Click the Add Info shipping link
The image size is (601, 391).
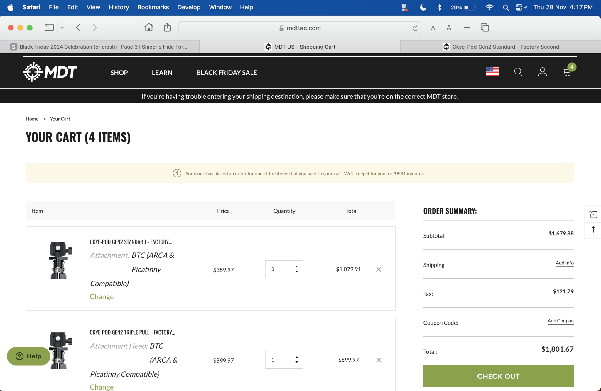tap(564, 263)
